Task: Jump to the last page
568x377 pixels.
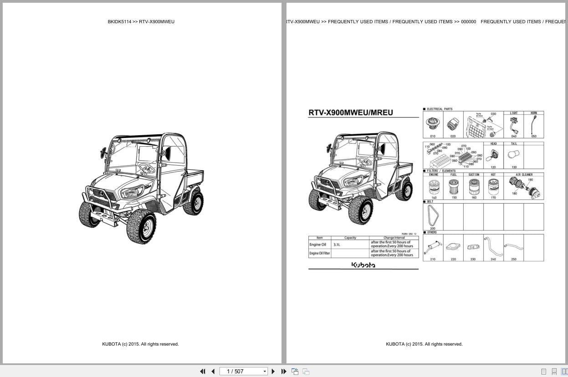Action: 284,372
